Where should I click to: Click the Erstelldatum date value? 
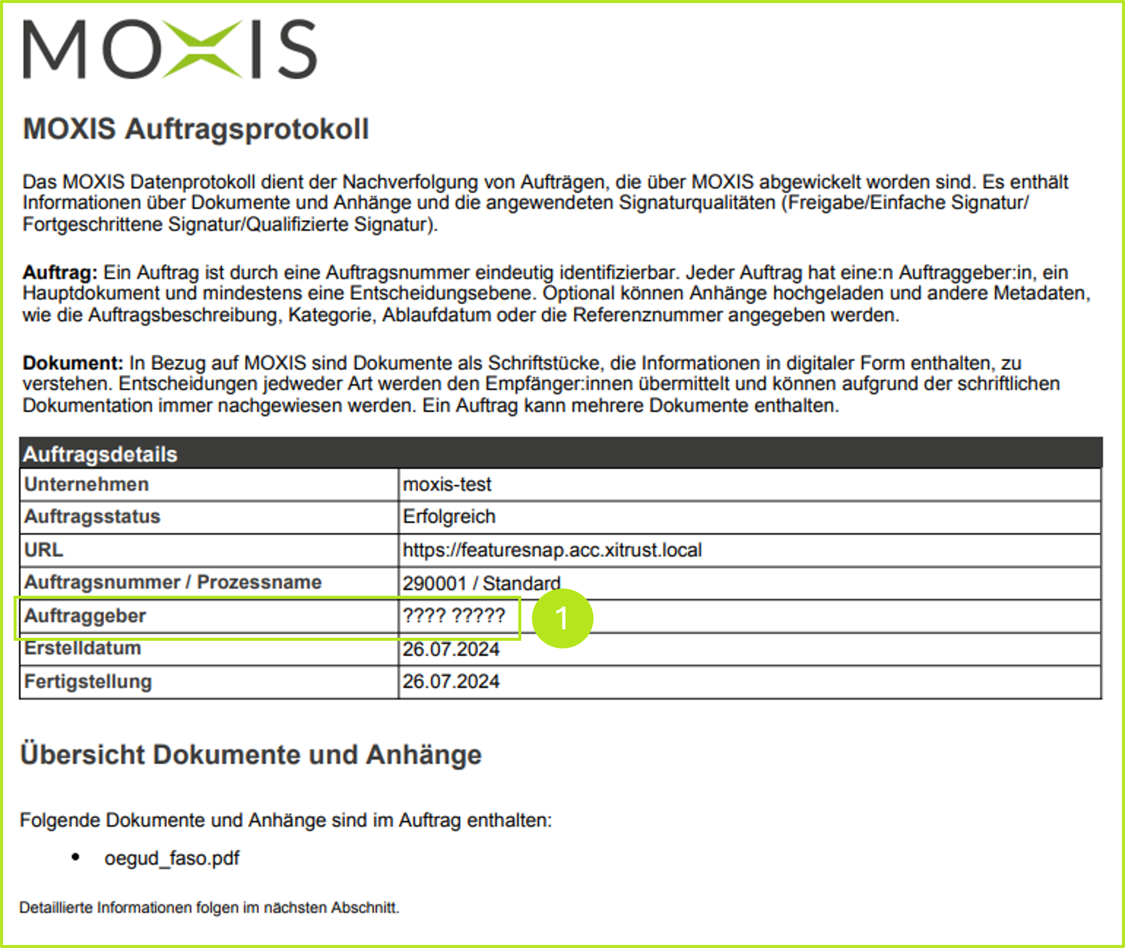click(x=451, y=649)
